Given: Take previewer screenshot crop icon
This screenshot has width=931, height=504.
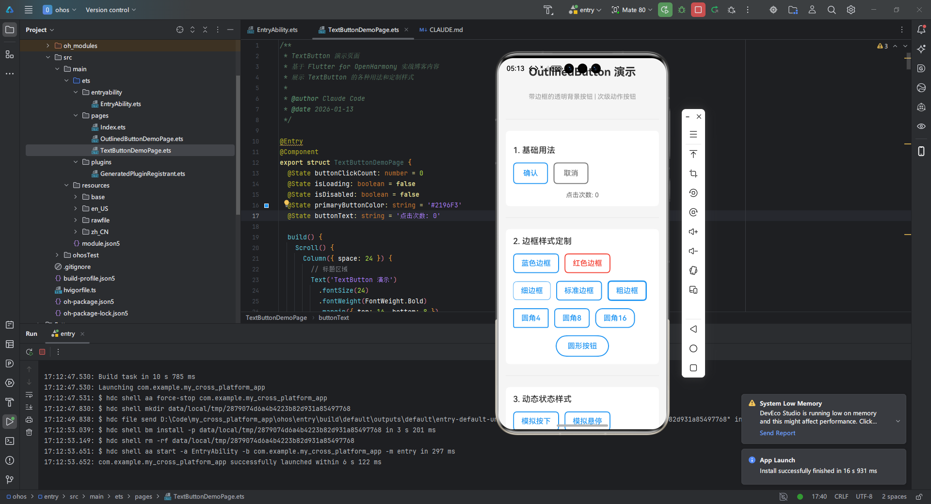Looking at the screenshot, I should tap(693, 173).
